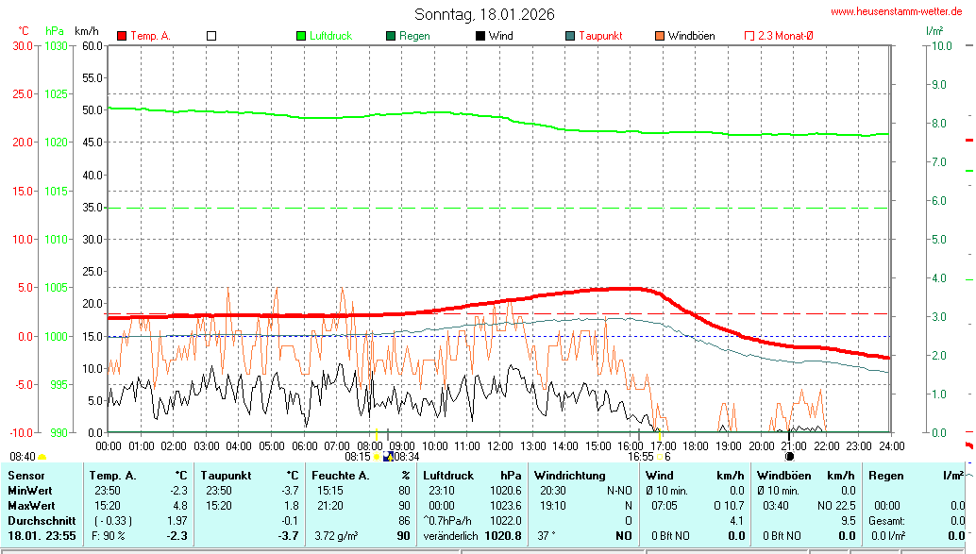This screenshot has width=976, height=554.
Task: Click the empty white legend box
Action: 211,36
